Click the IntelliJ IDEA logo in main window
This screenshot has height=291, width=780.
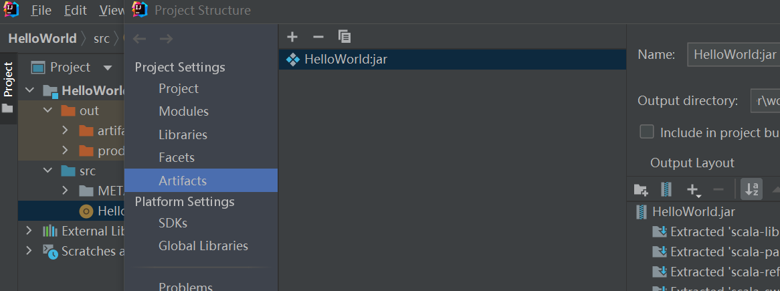pos(11,9)
